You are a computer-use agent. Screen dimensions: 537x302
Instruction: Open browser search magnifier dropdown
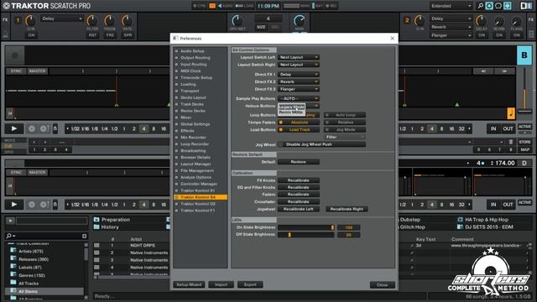coord(10,236)
